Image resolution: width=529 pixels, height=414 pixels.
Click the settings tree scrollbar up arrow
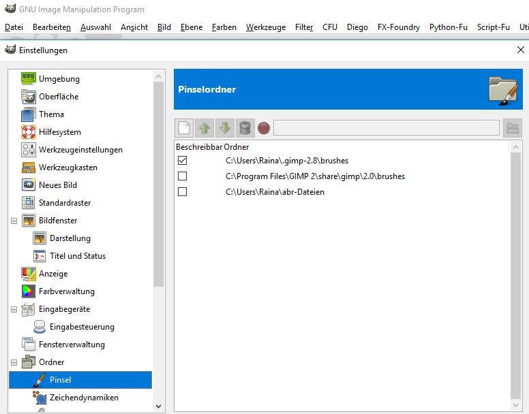tap(159, 77)
